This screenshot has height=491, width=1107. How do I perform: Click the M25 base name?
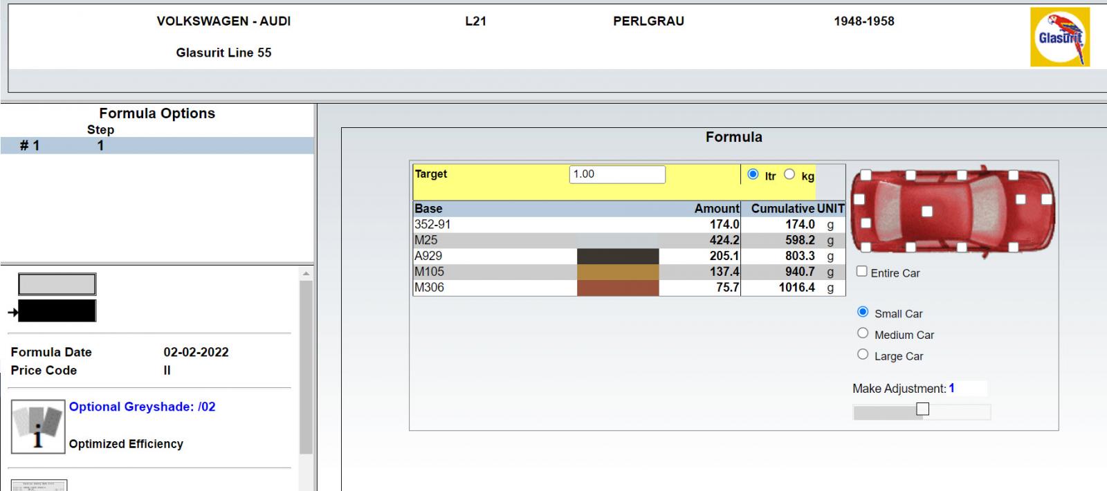pos(426,240)
